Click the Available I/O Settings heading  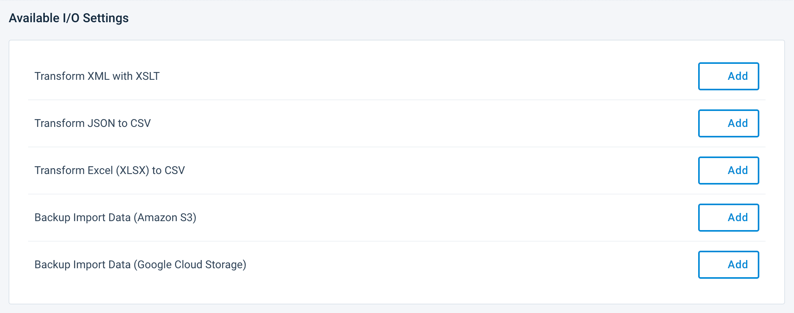(x=69, y=18)
